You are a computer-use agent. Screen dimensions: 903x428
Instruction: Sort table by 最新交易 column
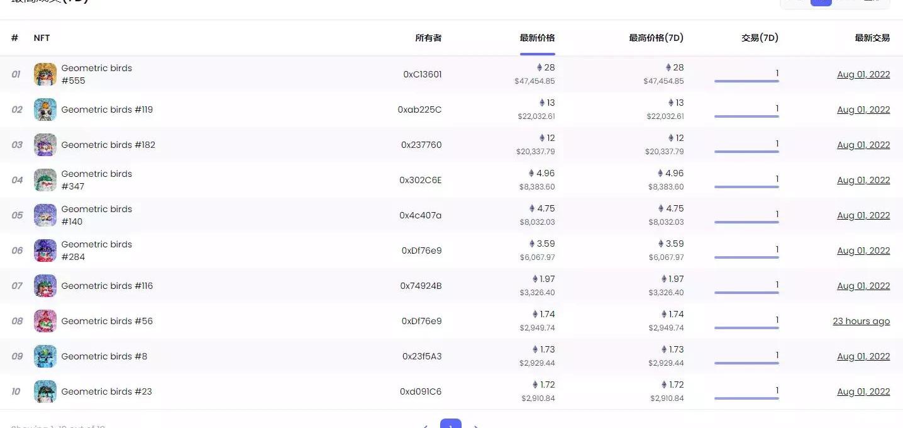[x=872, y=38]
